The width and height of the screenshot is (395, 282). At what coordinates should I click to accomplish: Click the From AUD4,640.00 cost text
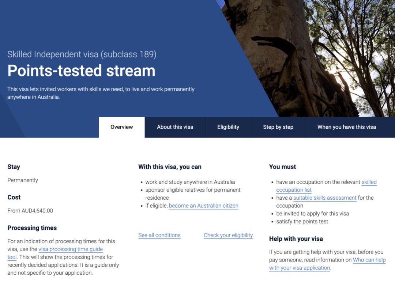coord(30,211)
